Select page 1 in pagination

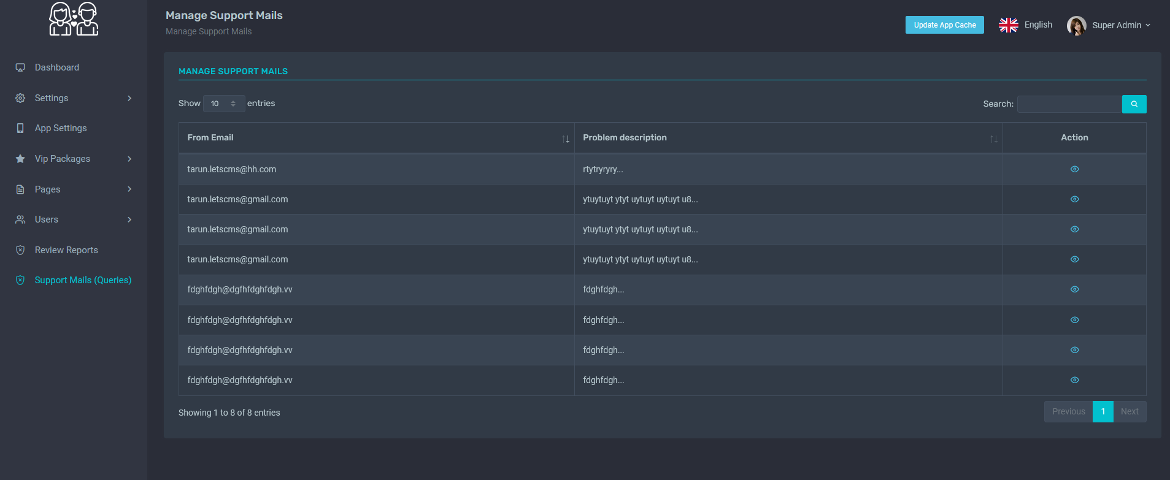tap(1103, 411)
